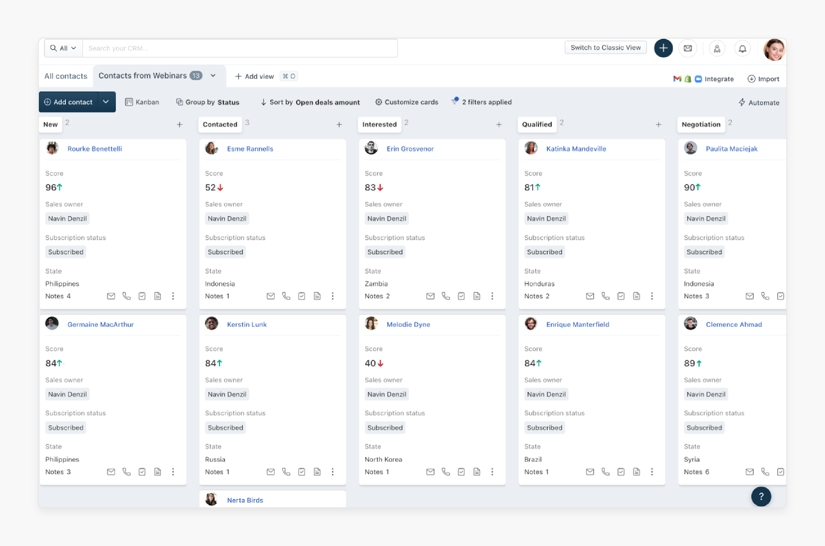Add a contact in the Qualified column
Image resolution: width=825 pixels, height=546 pixels.
[x=659, y=125]
